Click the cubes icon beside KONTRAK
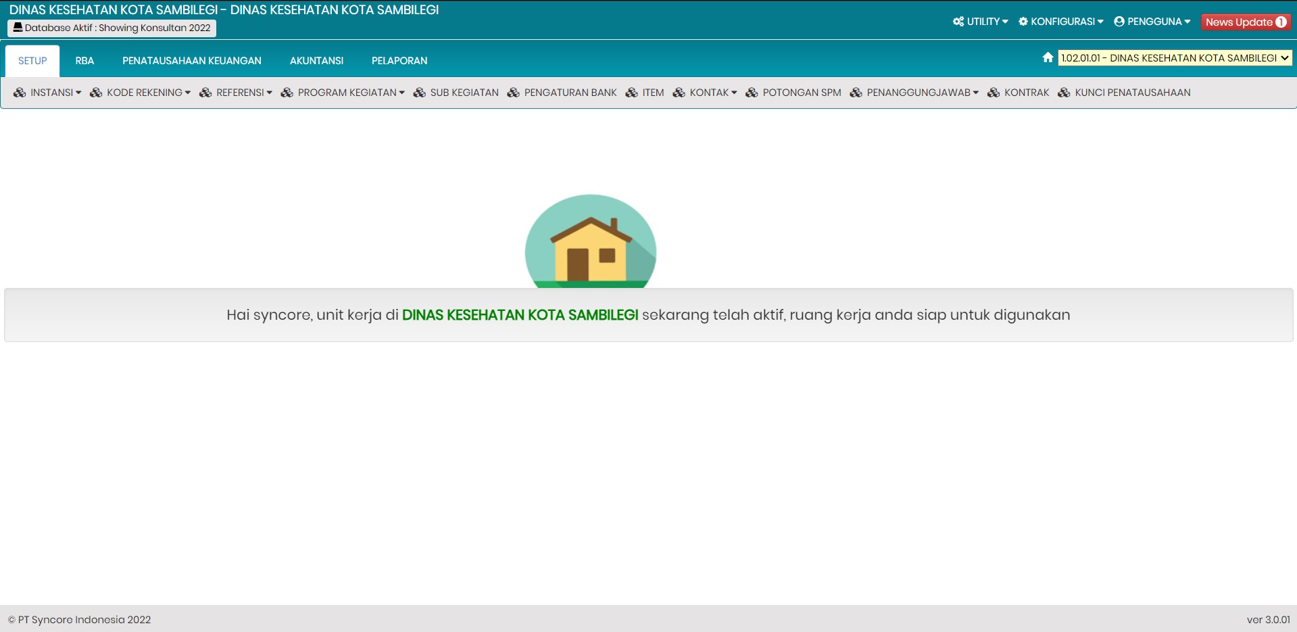 click(x=994, y=93)
